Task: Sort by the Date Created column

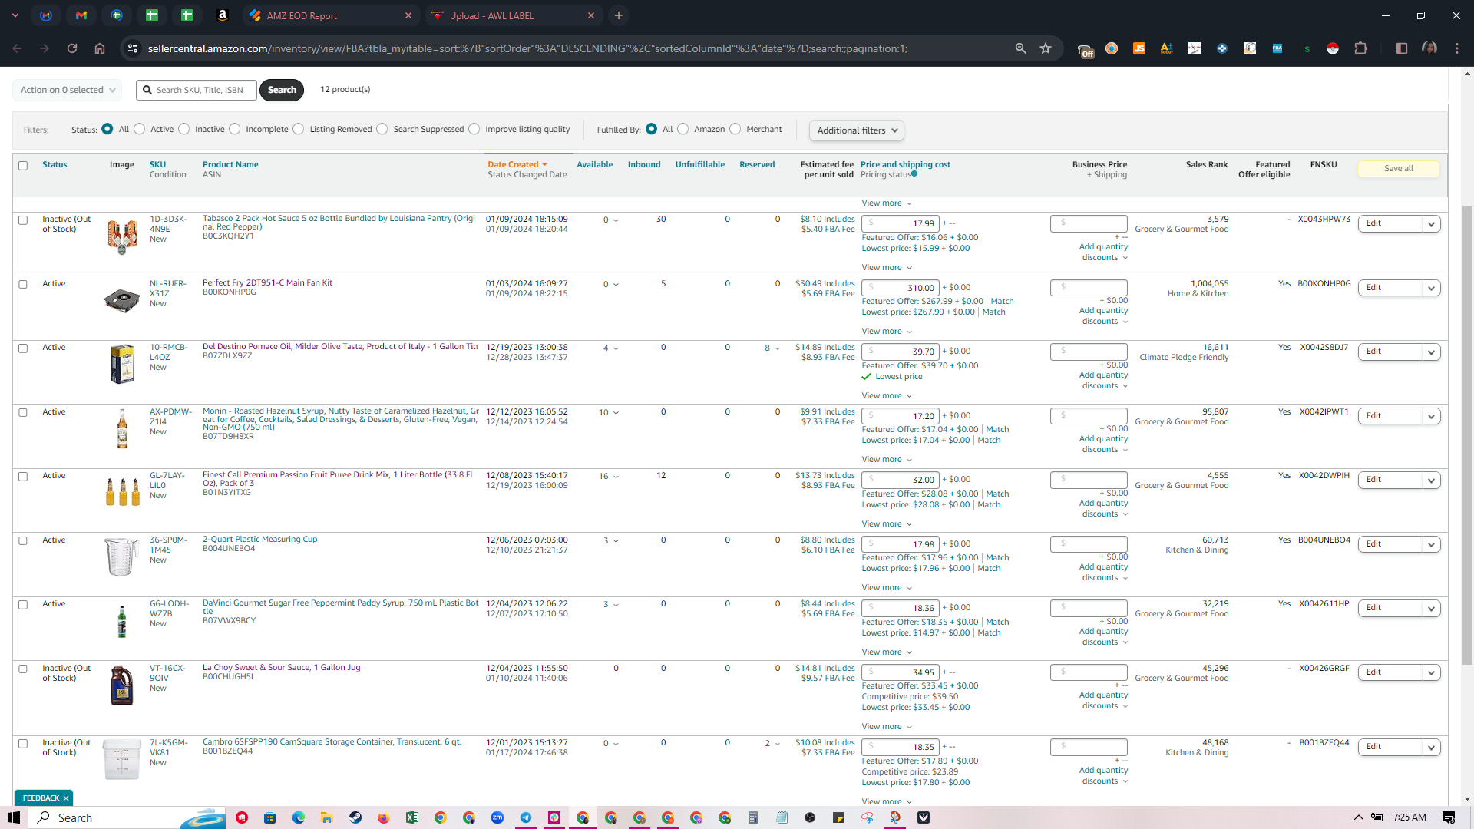Action: pos(517,164)
